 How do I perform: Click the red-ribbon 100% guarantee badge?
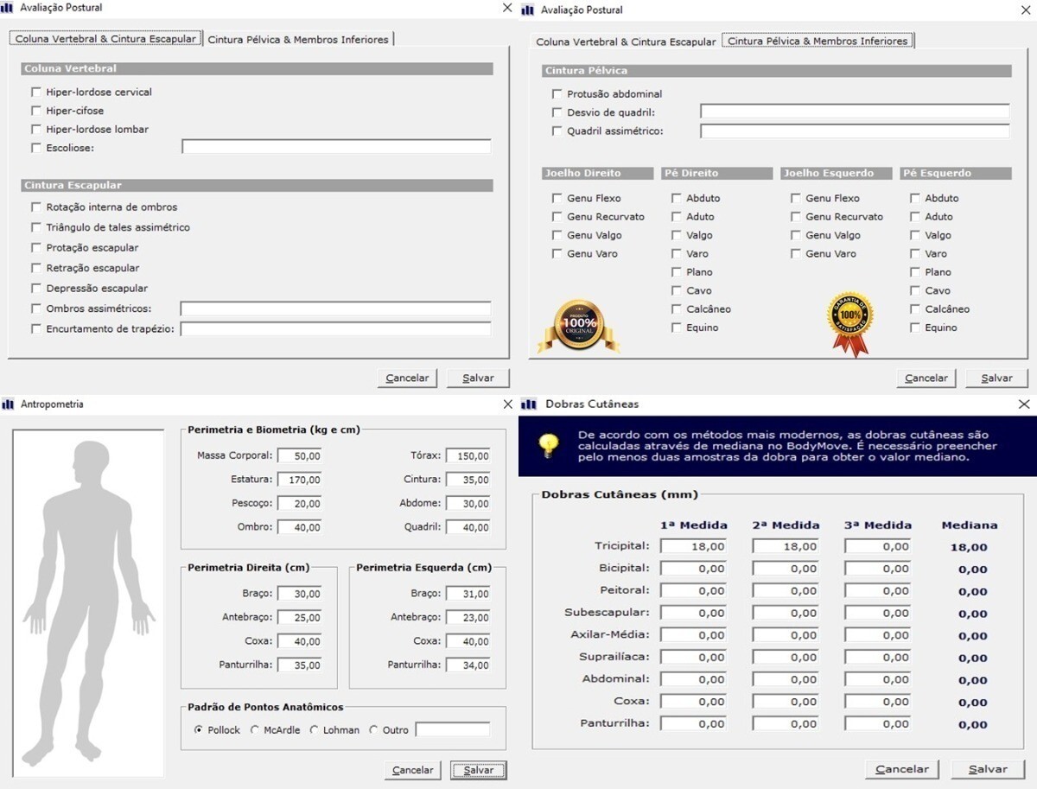click(x=850, y=323)
